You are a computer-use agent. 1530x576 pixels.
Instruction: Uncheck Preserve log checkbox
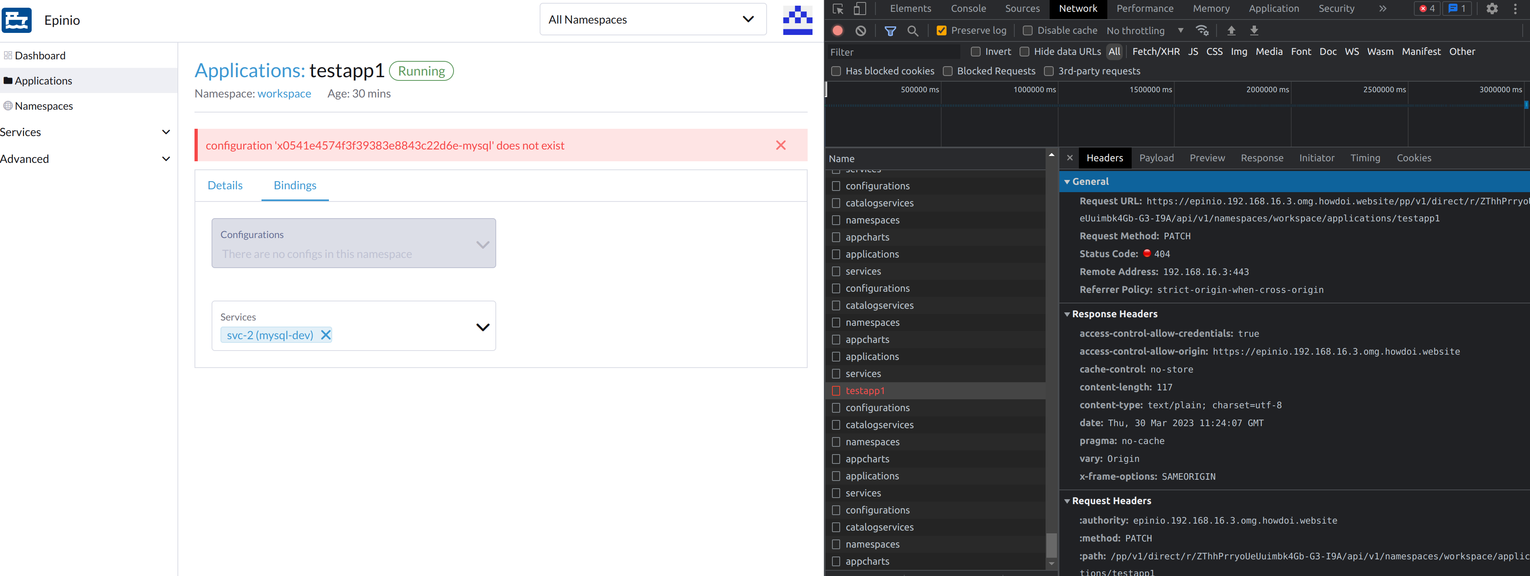[x=941, y=30]
